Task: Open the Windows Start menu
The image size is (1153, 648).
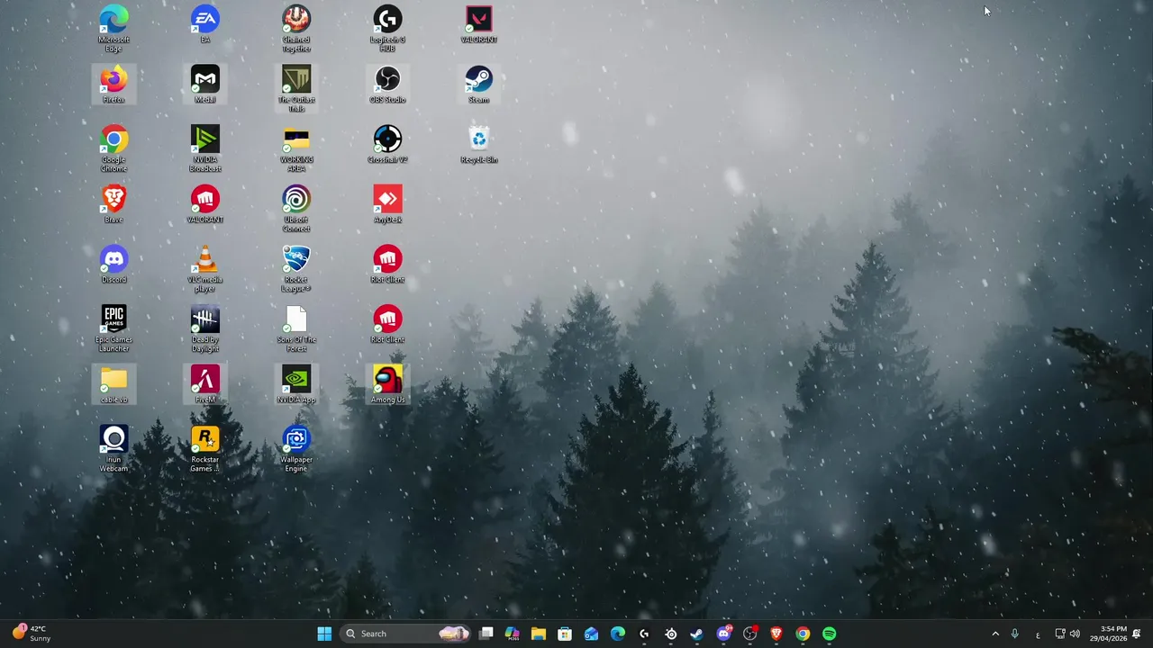Action: (x=324, y=634)
